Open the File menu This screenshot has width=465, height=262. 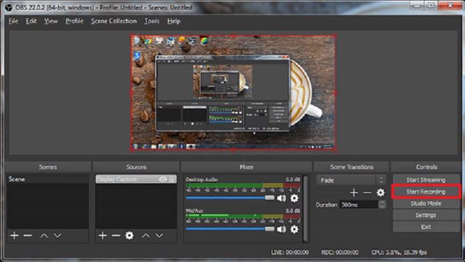[13, 21]
